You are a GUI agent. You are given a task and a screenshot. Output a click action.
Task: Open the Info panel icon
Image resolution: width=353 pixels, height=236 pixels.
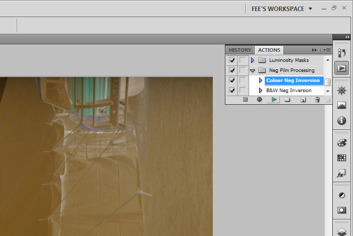(341, 121)
